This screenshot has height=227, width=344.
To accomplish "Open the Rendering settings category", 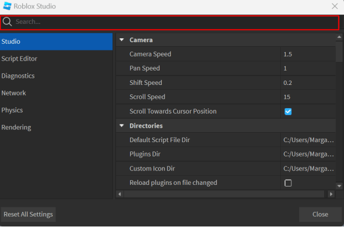I will 16,128.
